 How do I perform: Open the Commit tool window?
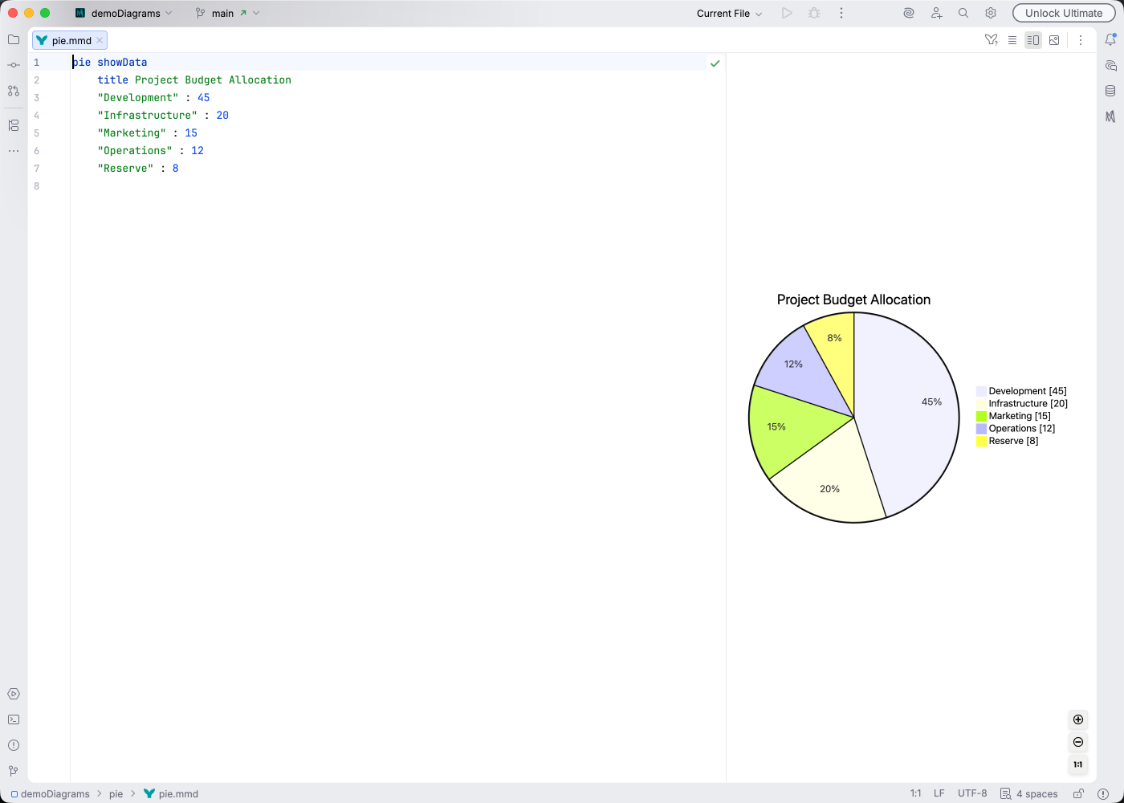(13, 65)
